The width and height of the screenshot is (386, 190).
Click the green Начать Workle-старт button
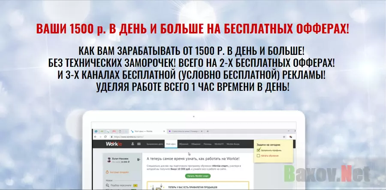(x=198, y=176)
